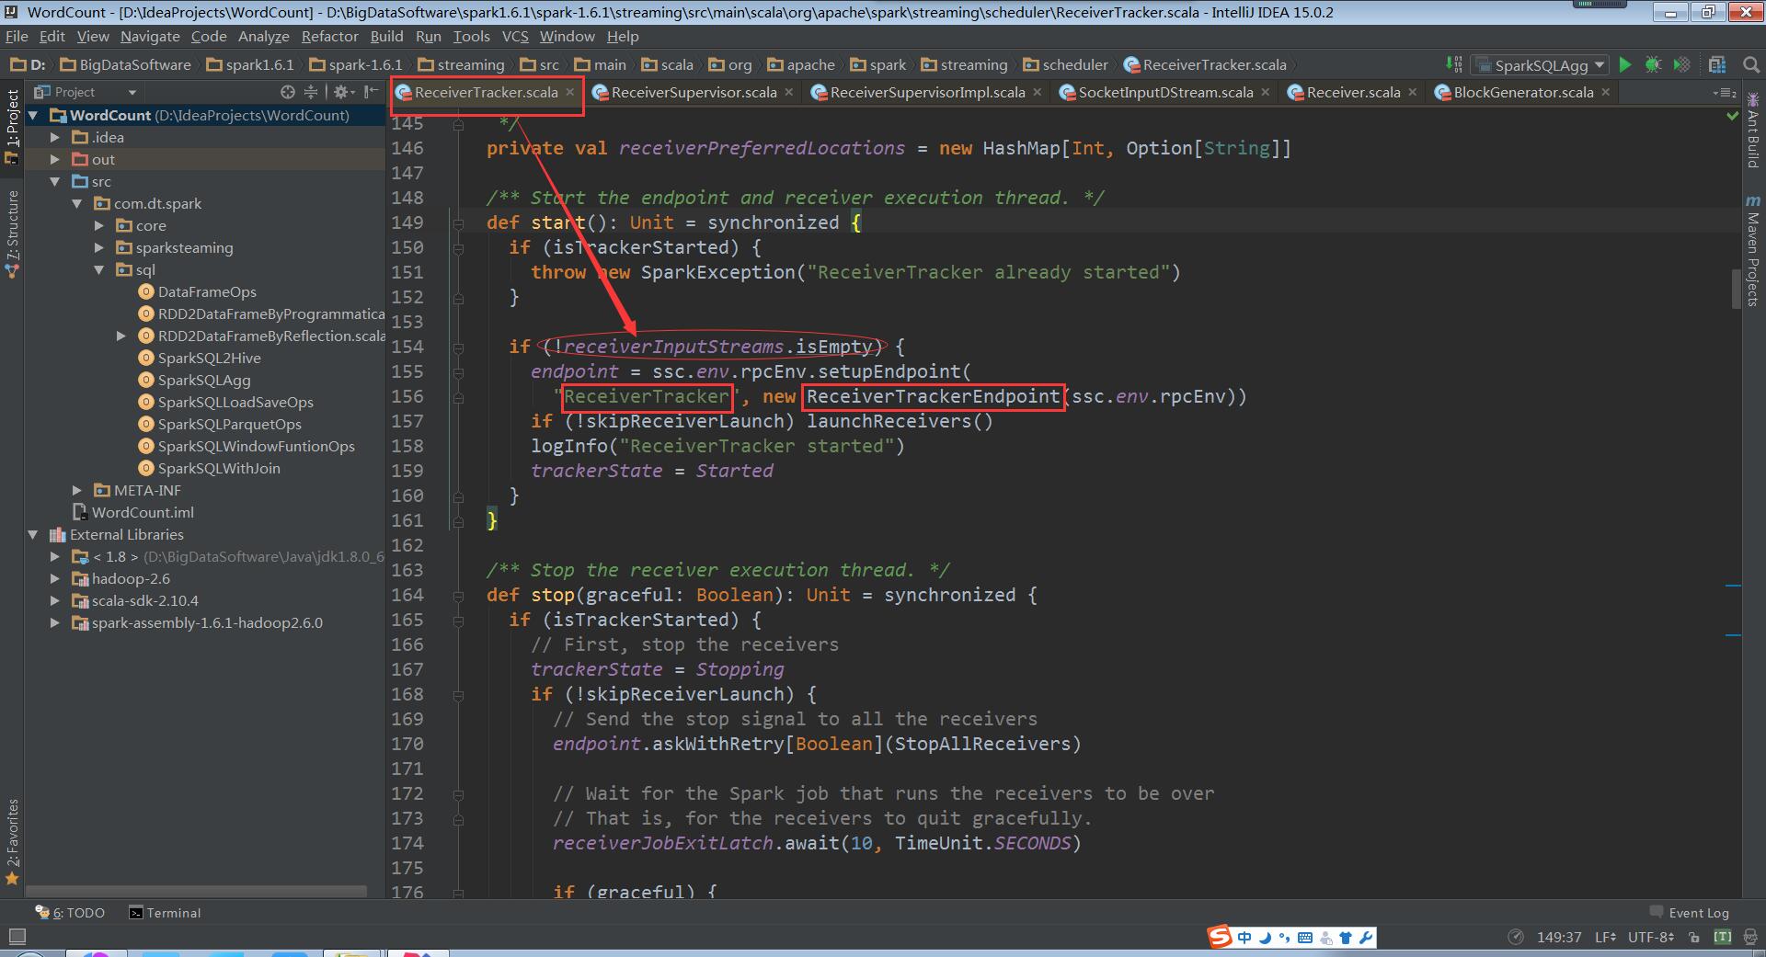
Task: Expand the sparksteaming package
Action: (x=99, y=247)
